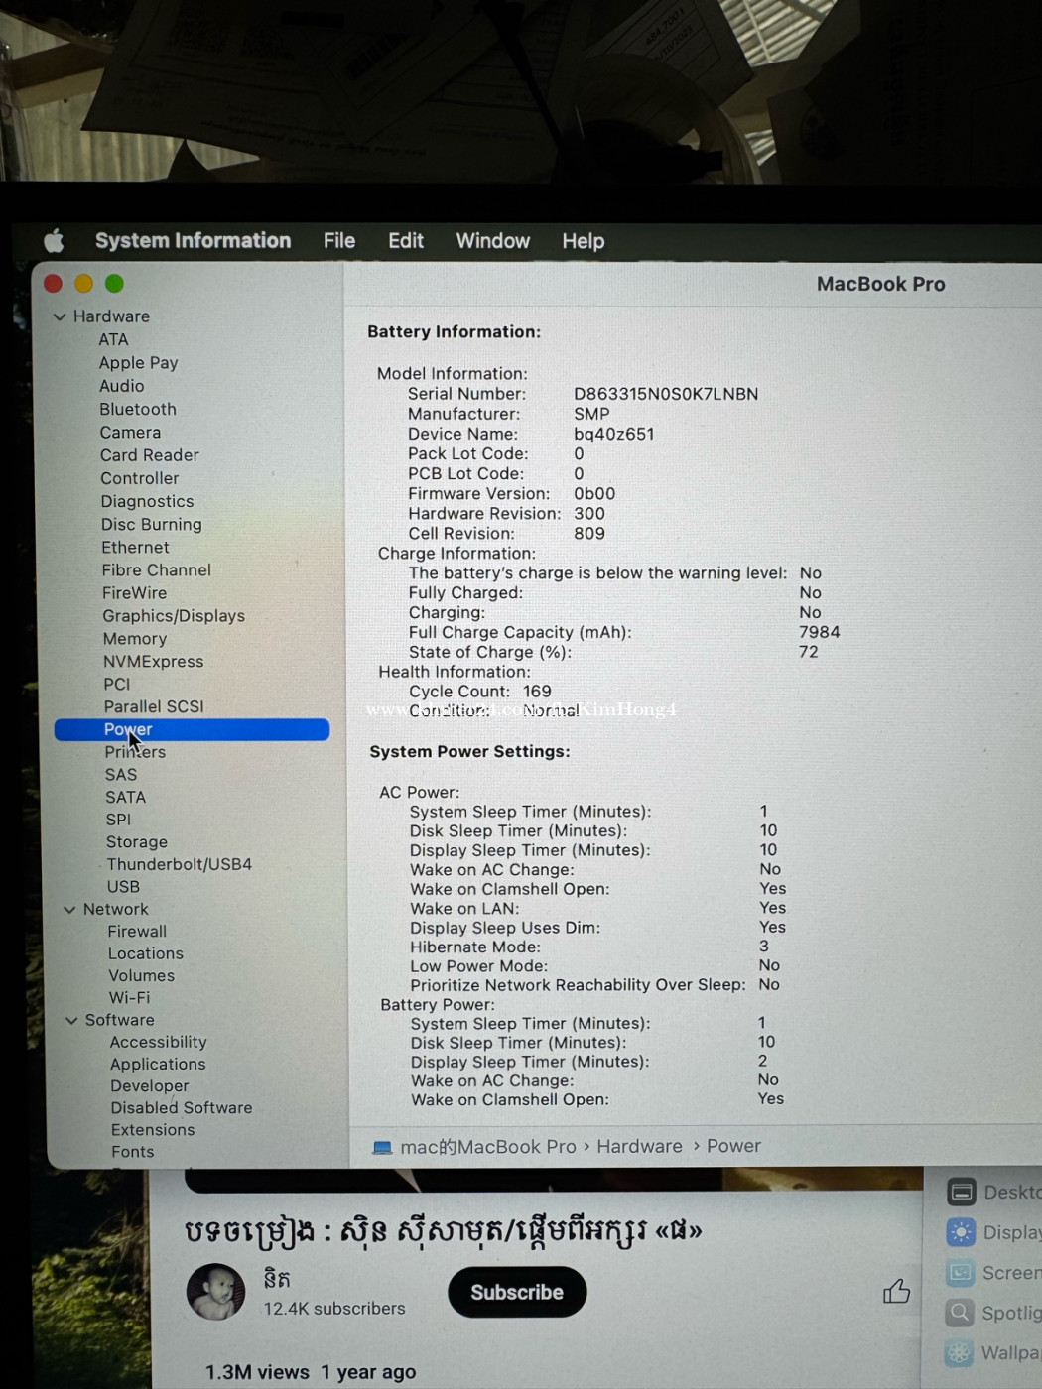Click the Cycle Count value 169
The width and height of the screenshot is (1042, 1389).
(x=537, y=692)
